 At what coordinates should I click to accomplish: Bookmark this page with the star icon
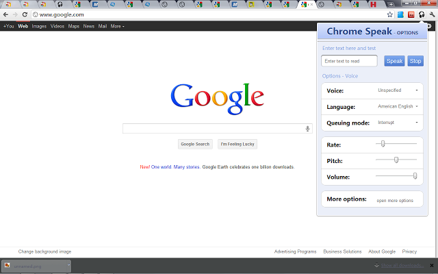click(389, 14)
